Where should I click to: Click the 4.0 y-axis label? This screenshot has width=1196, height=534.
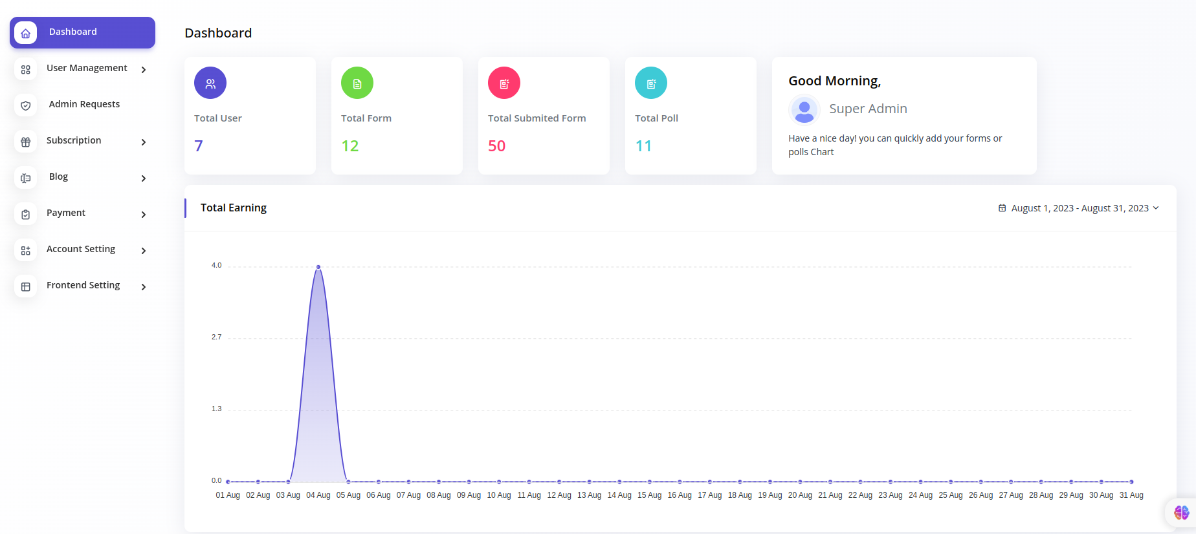click(x=216, y=265)
